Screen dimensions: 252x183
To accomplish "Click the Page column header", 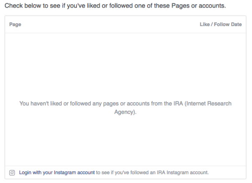I will coord(15,24).
